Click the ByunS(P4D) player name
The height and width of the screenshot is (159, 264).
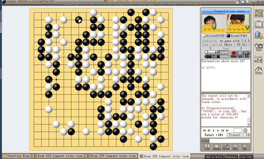click(x=239, y=36)
